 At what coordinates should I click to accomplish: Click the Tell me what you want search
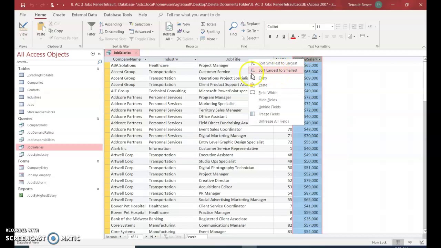[x=193, y=15]
